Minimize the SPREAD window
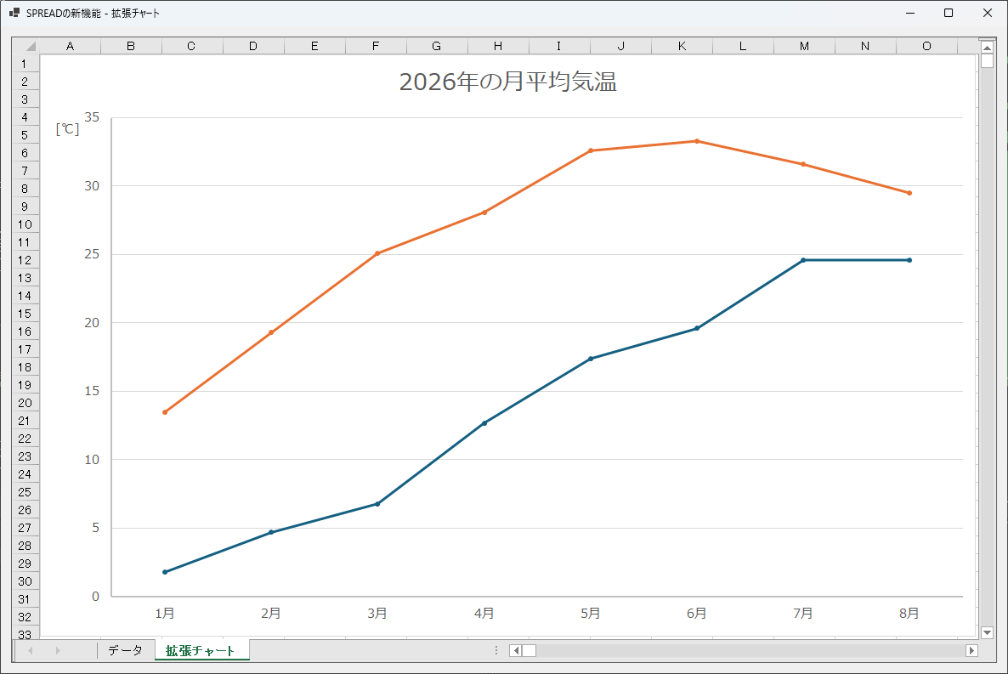This screenshot has height=674, width=1008. tap(910, 13)
